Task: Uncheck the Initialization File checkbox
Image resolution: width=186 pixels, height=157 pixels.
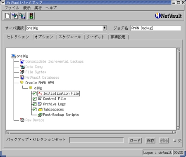Action: (x=34, y=94)
